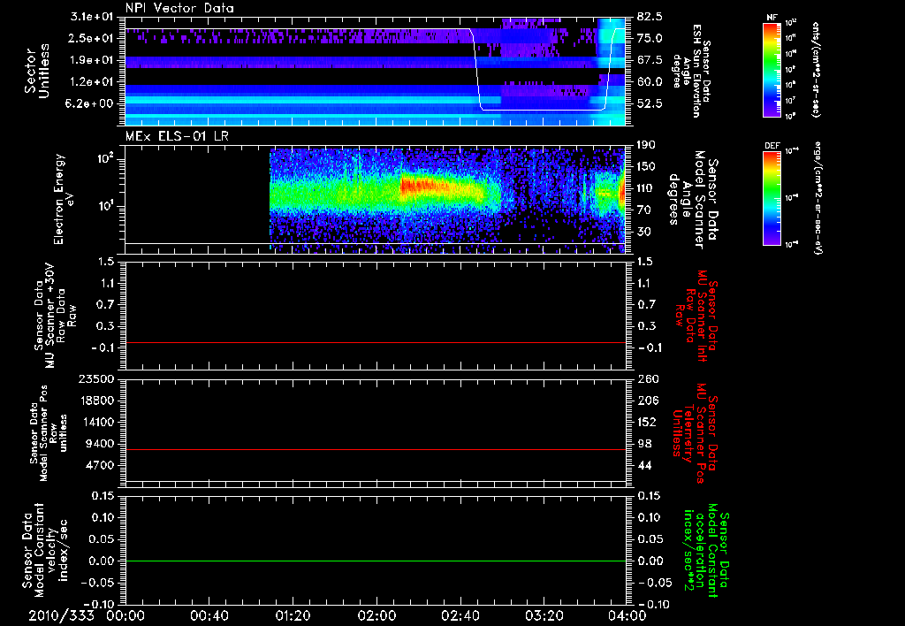Image resolution: width=905 pixels, height=626 pixels.
Task: Click the '260' telemetry tick label
Action: tap(646, 378)
